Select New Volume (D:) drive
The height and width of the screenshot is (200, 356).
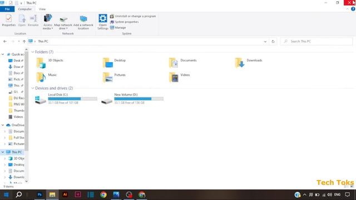point(132,99)
